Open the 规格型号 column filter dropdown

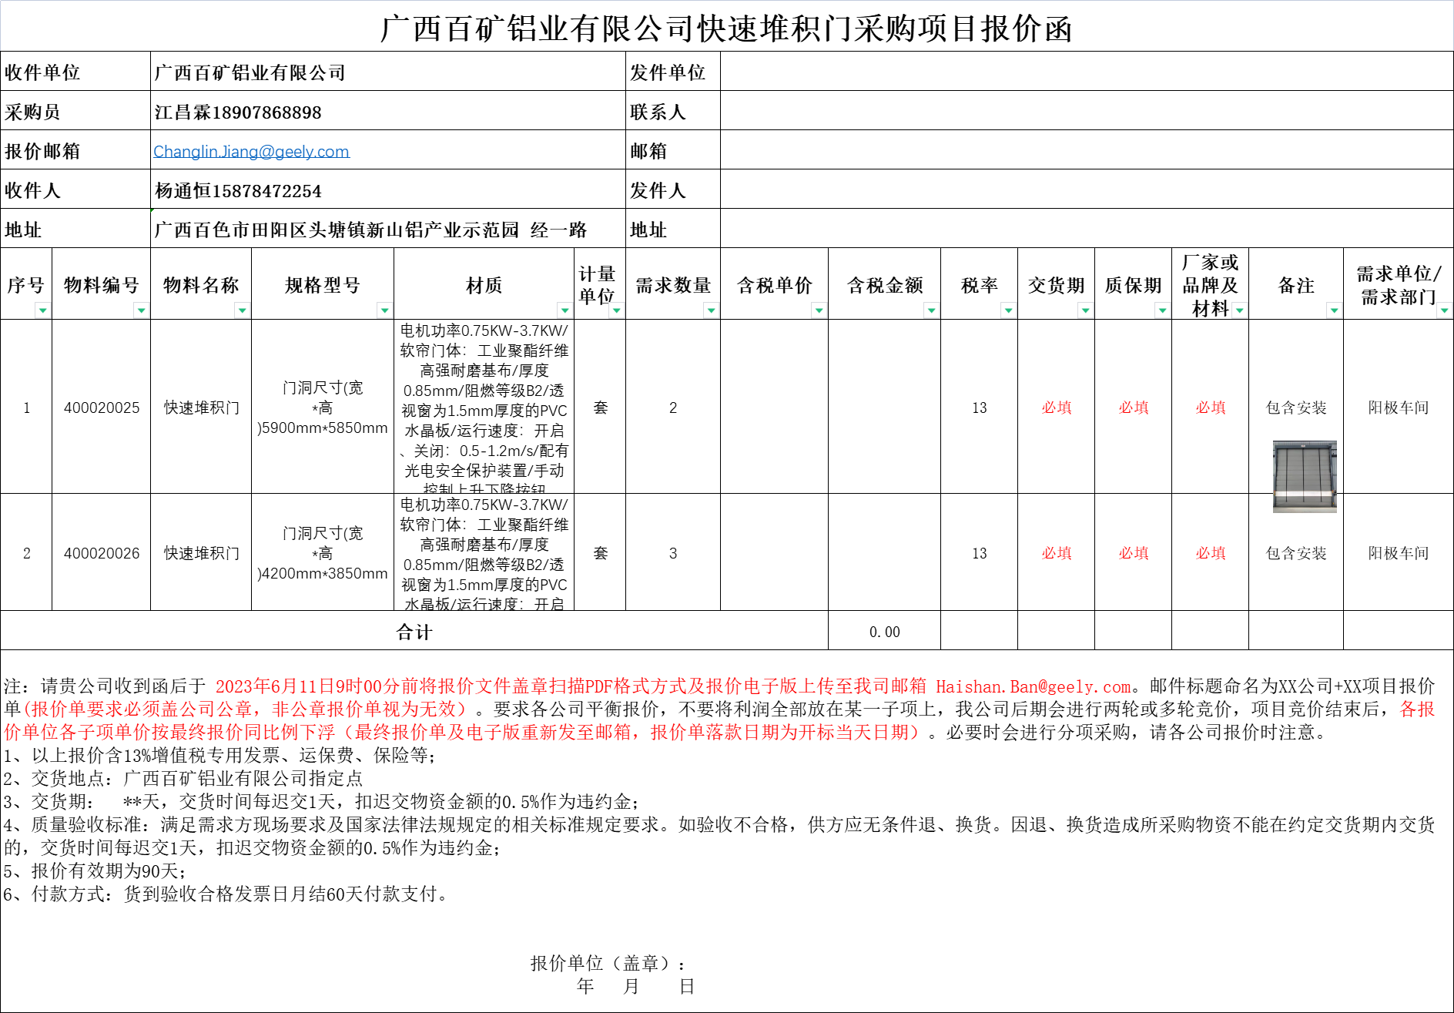click(x=384, y=310)
